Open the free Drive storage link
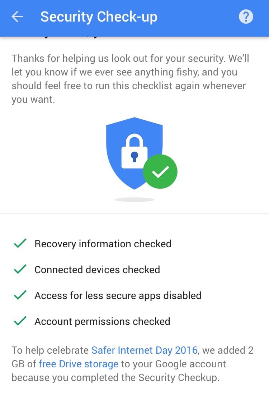Viewport: 269px width, 395px height. 78,364
